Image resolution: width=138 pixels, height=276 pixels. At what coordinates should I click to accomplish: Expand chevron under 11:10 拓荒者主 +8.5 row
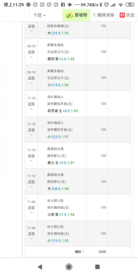31,109
